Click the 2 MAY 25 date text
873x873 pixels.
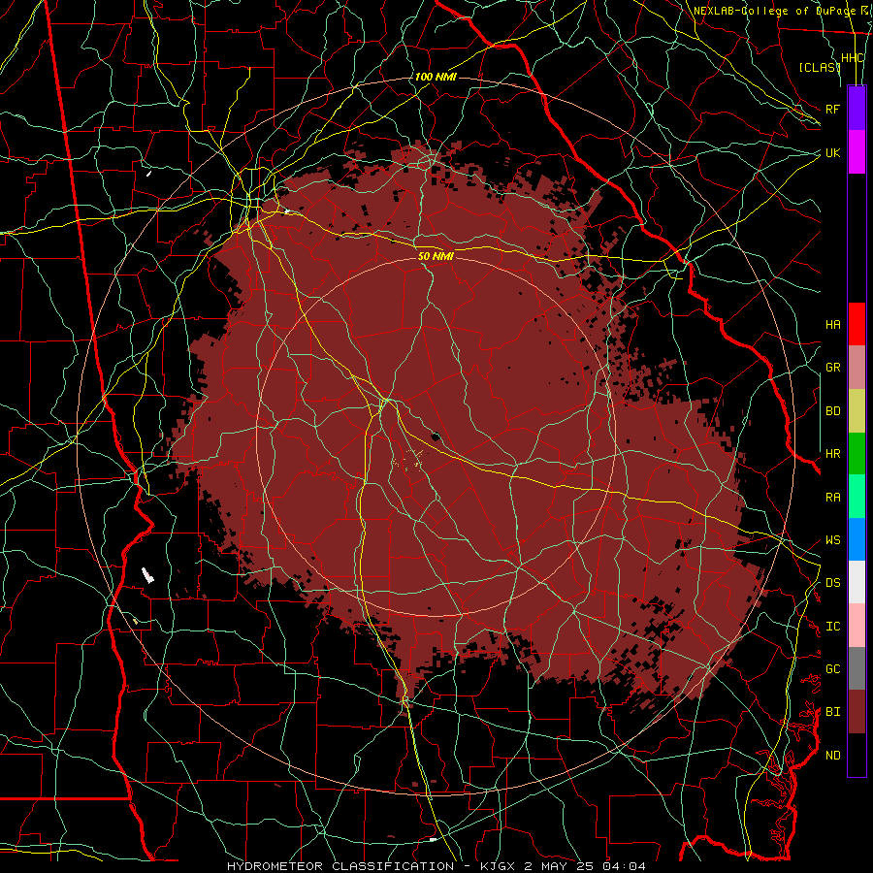tap(559, 866)
